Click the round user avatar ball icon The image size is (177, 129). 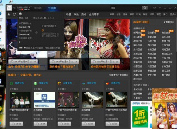(20, 14)
